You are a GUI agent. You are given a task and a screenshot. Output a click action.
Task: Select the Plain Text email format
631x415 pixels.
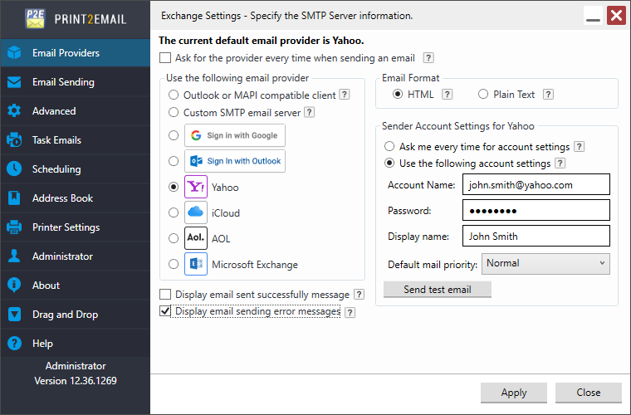point(483,95)
